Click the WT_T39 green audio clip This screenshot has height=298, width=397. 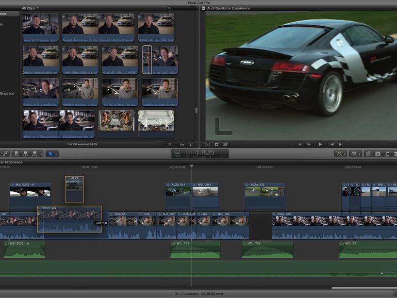tap(267, 250)
